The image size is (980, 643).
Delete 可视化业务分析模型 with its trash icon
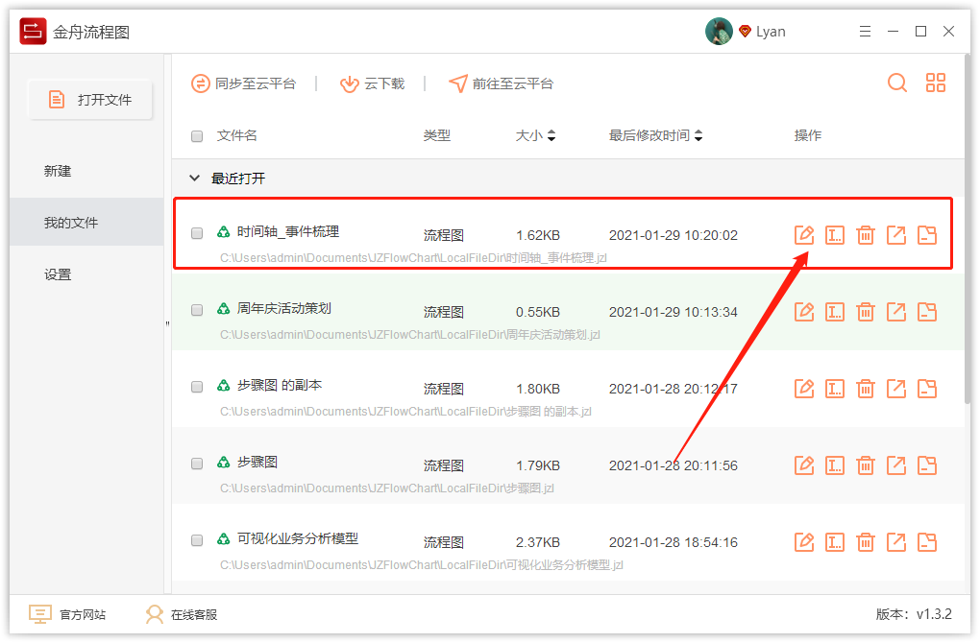[865, 542]
